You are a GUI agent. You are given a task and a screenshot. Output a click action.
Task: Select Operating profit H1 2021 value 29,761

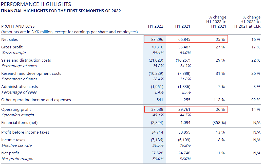point(184,110)
